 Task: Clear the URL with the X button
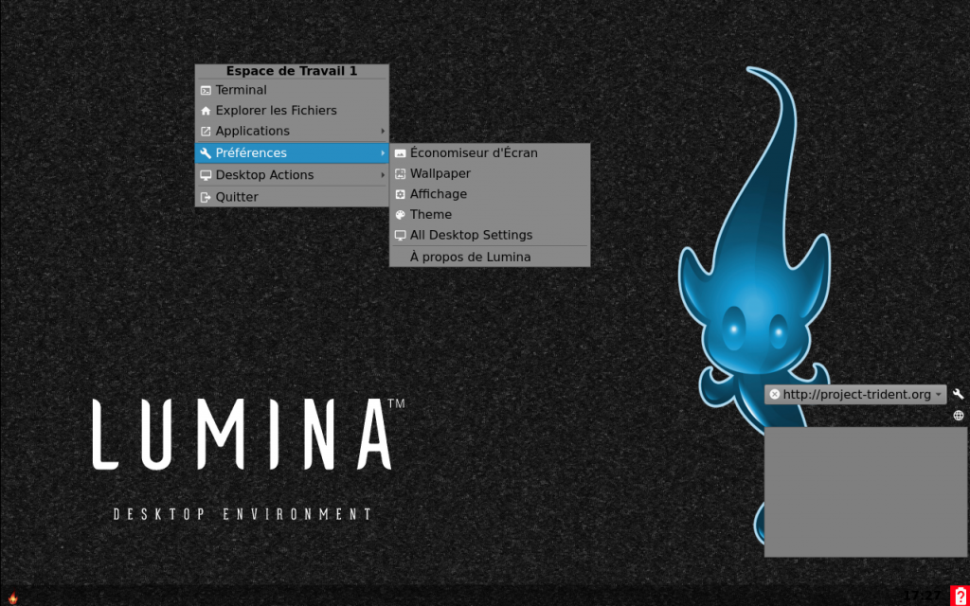(774, 394)
